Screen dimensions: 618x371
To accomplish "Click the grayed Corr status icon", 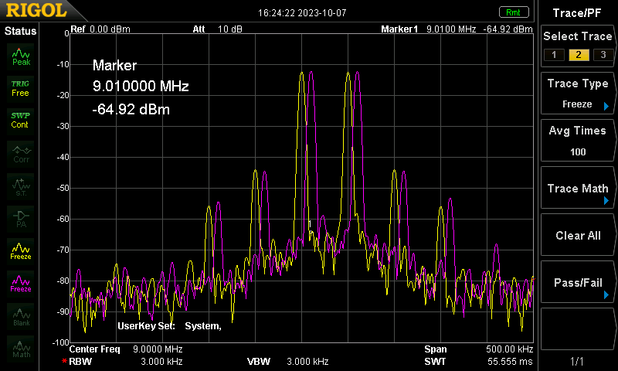I will (21, 153).
